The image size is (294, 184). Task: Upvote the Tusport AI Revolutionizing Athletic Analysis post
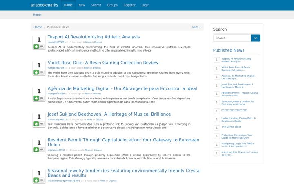tap(36, 46)
